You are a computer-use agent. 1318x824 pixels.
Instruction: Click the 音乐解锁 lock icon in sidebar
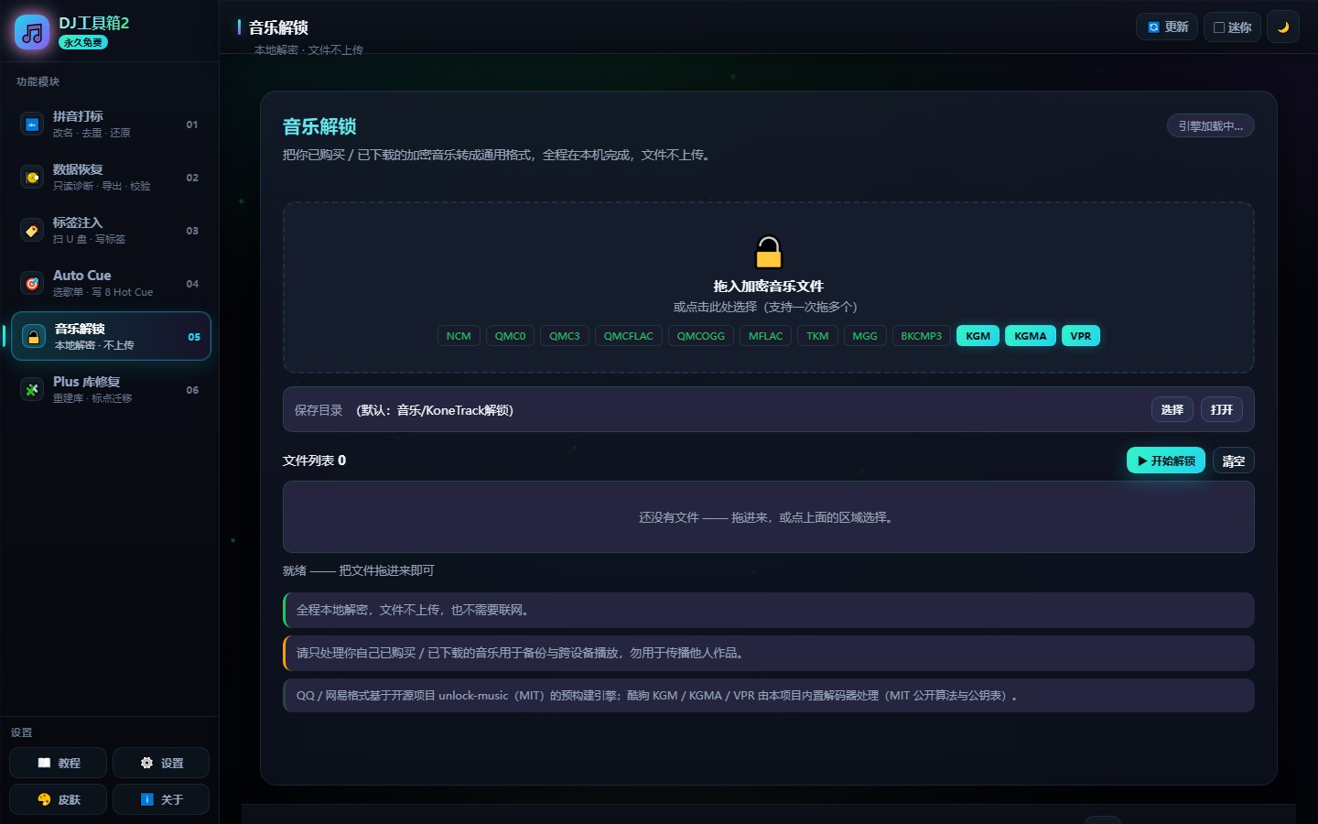click(x=34, y=336)
